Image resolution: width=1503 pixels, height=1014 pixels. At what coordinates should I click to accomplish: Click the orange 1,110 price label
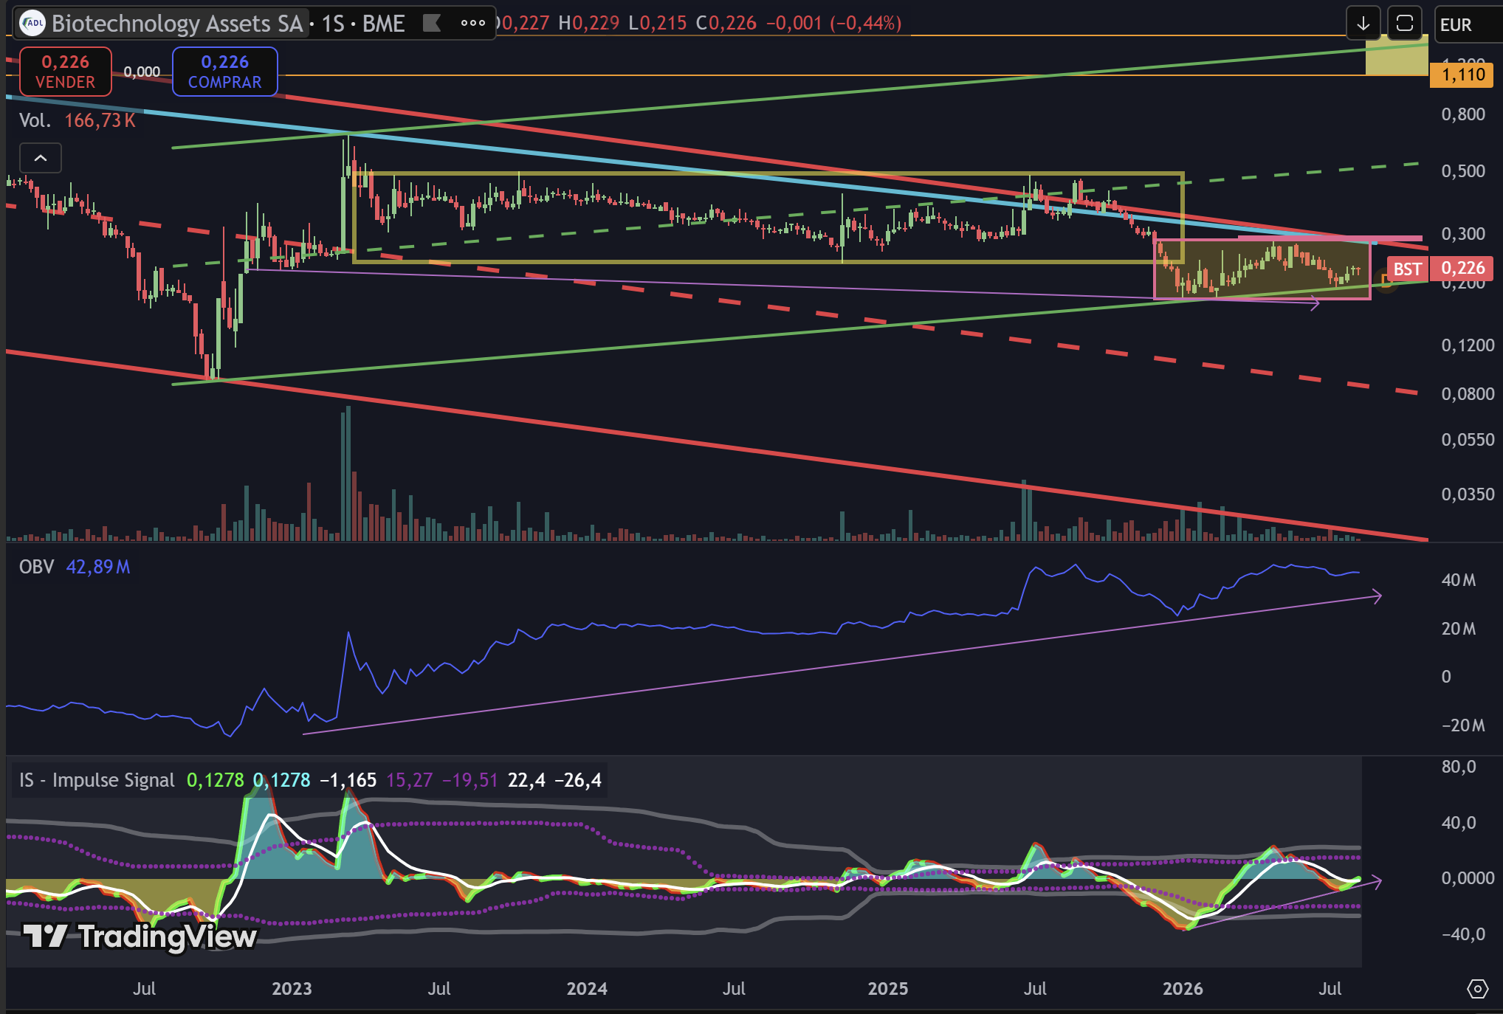click(x=1462, y=75)
